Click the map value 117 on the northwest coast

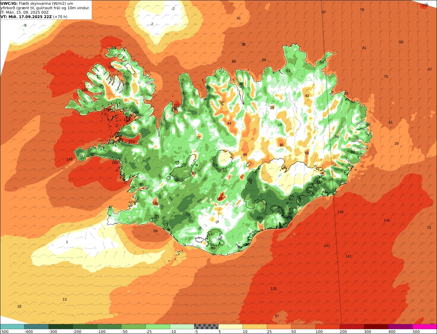pos(177,105)
